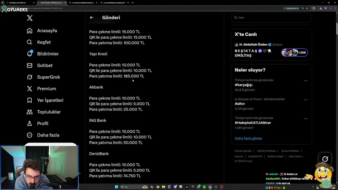The image size is (338, 190).
Task: Open browser extensions puzzle icon
Action: [x=314, y=8]
